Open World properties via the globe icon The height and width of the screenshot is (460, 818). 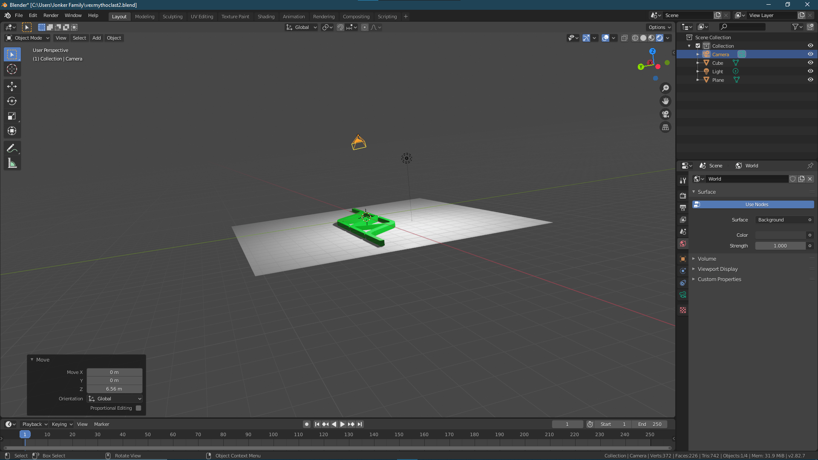(683, 244)
